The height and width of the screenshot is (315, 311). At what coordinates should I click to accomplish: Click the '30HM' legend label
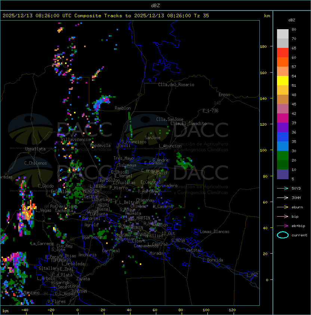click(296, 198)
